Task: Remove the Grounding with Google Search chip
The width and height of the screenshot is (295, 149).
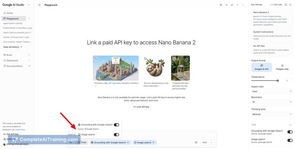Action: 128,142
